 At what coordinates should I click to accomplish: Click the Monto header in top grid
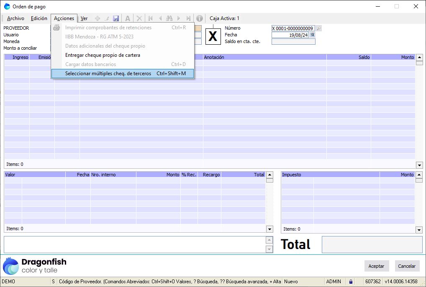point(393,57)
